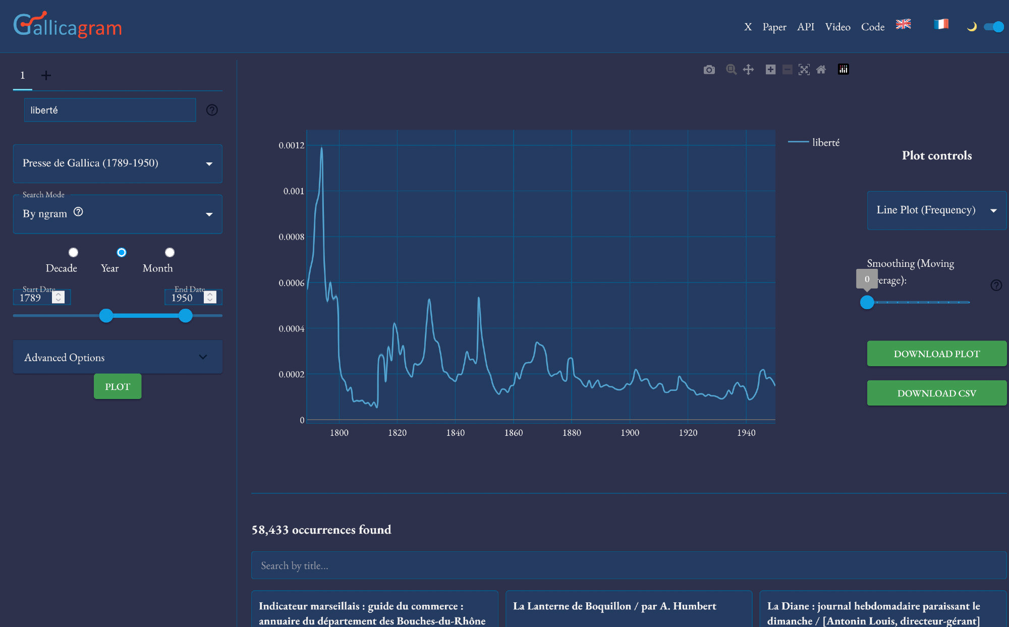Click the autoscale icon in plot toolbar
The height and width of the screenshot is (627, 1009).
click(x=804, y=70)
